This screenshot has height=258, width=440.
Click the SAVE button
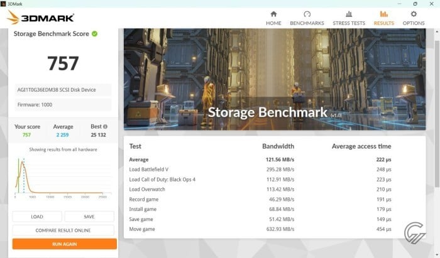pos(89,217)
